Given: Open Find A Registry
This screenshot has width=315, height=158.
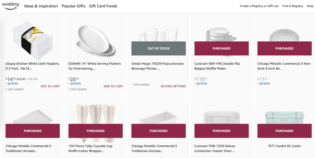Looking at the screenshot, I should [x=292, y=6].
